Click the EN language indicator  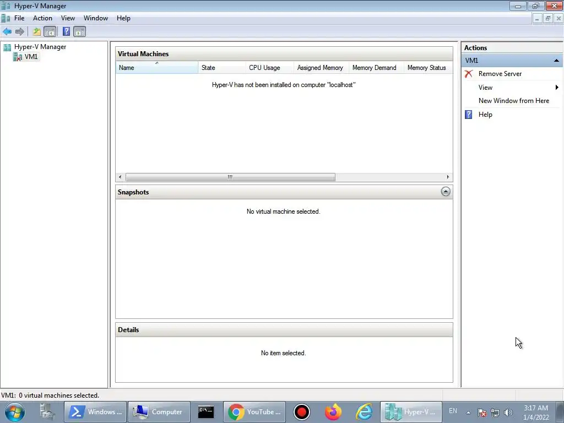[453, 411]
